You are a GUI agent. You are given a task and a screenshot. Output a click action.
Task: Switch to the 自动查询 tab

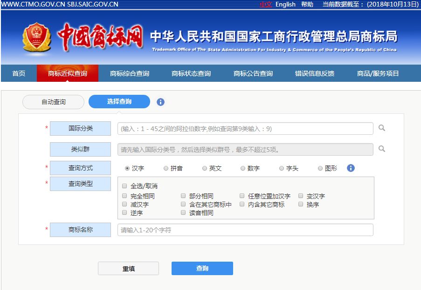pyautogui.click(x=54, y=102)
